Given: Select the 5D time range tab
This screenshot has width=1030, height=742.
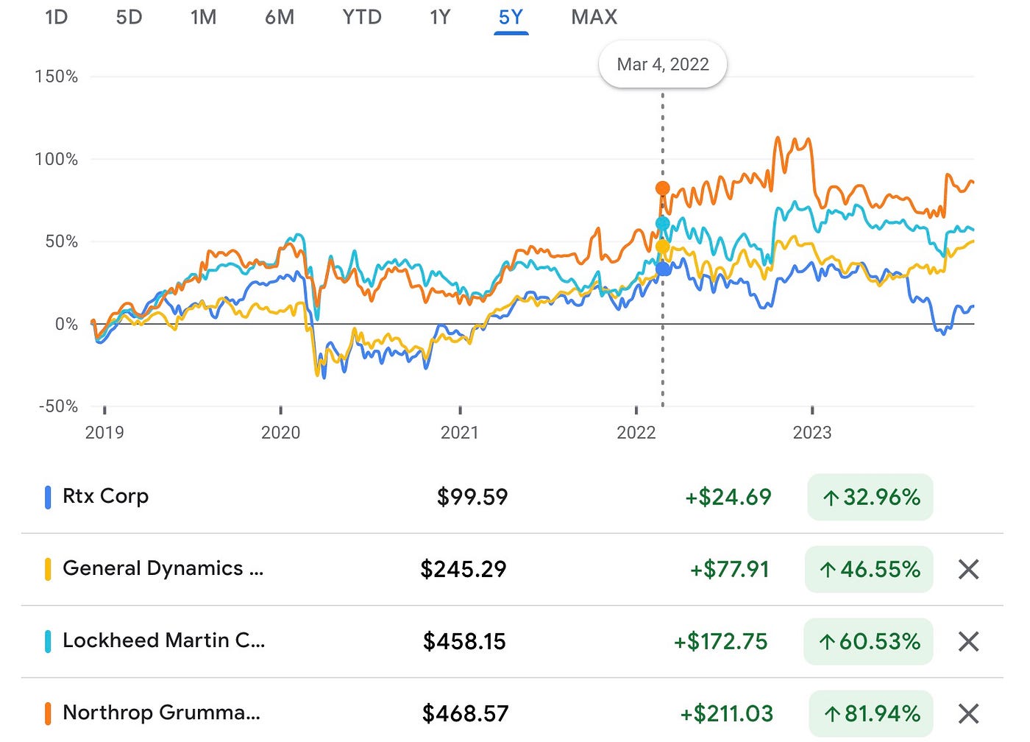Looking at the screenshot, I should coord(129,17).
